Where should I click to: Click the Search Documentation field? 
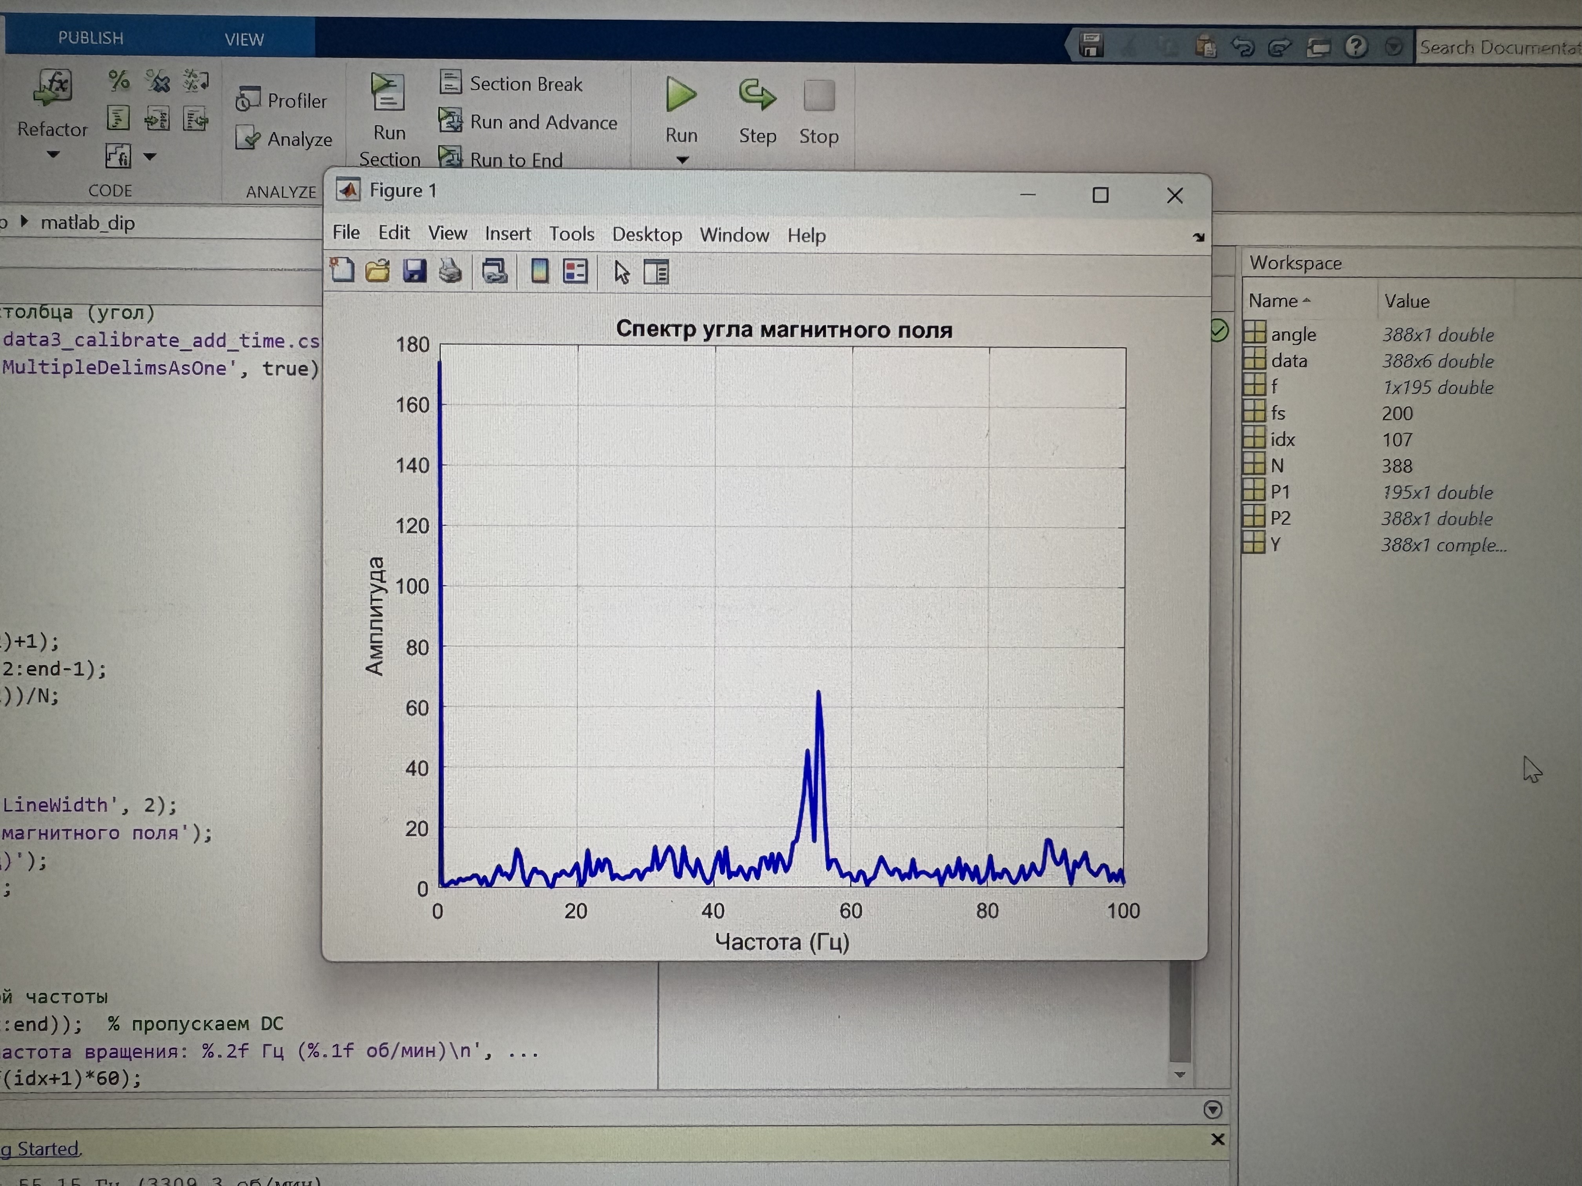(x=1499, y=48)
